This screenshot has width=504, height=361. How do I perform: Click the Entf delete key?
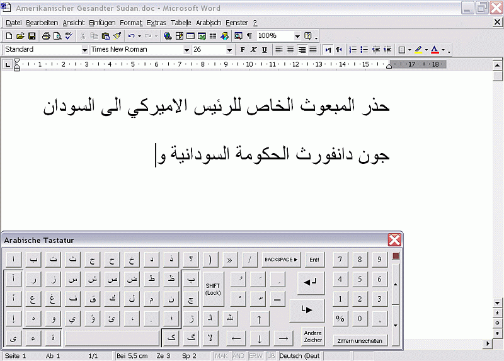coord(314,260)
